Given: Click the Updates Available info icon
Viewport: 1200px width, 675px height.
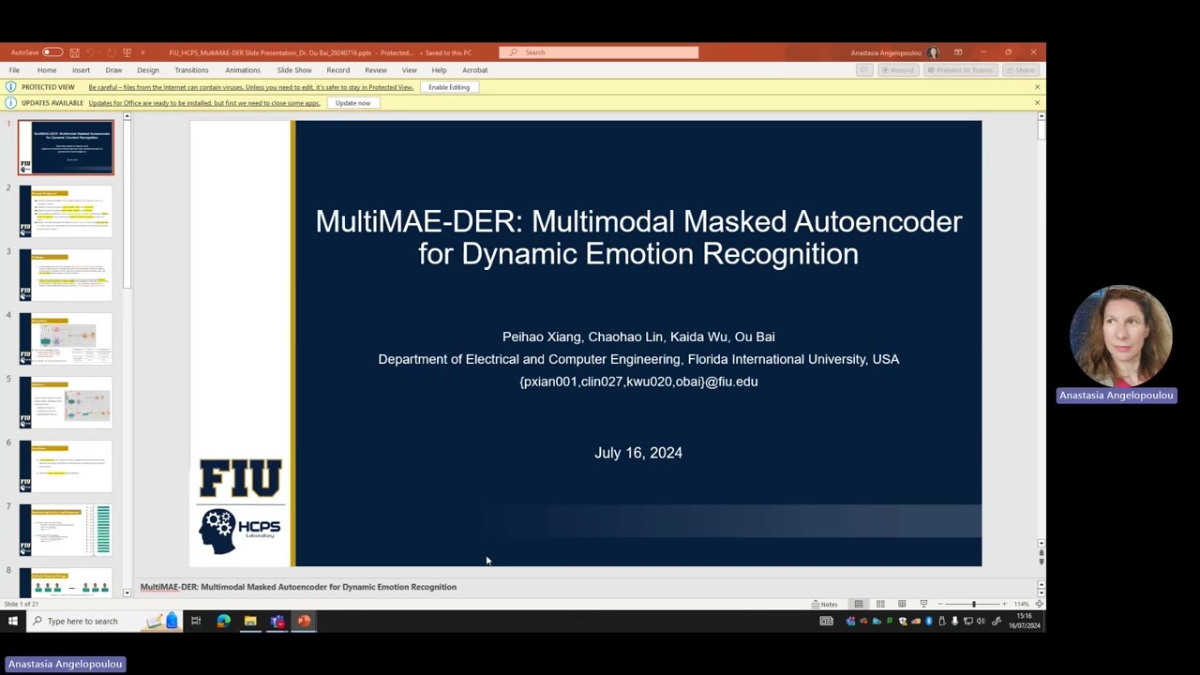Looking at the screenshot, I should click(x=10, y=103).
